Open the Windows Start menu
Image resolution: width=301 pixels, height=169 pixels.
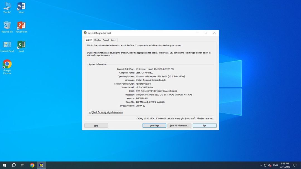(4, 165)
